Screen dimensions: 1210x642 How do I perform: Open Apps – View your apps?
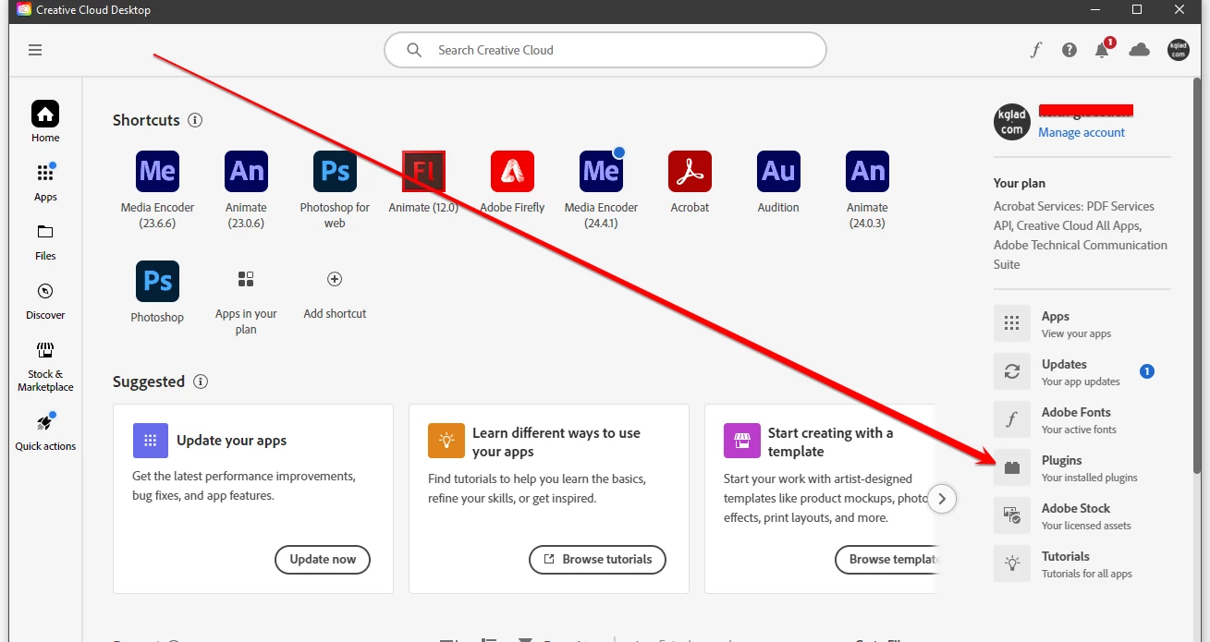tap(1082, 324)
